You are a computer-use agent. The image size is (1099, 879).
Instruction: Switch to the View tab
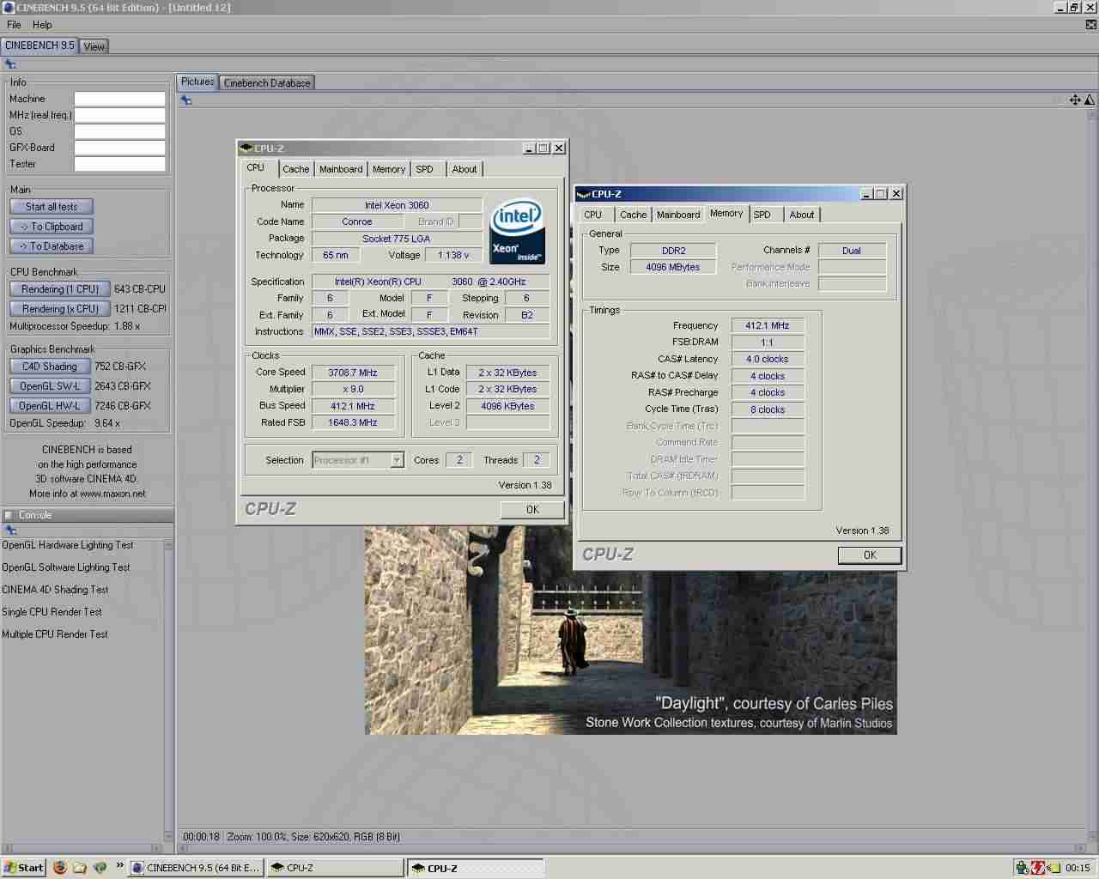tap(94, 46)
